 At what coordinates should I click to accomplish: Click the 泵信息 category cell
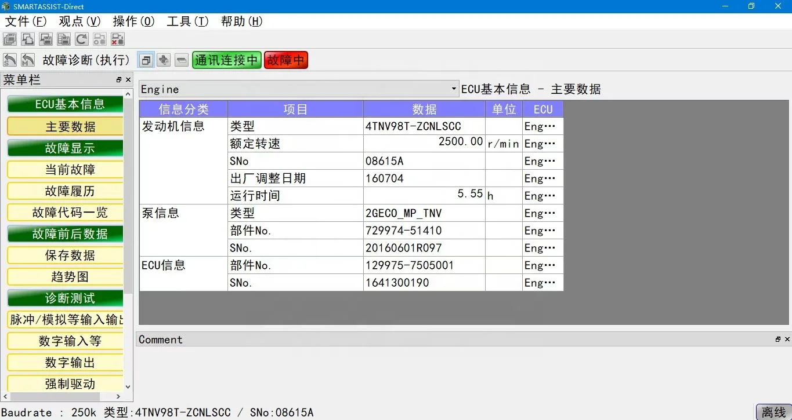(x=183, y=231)
